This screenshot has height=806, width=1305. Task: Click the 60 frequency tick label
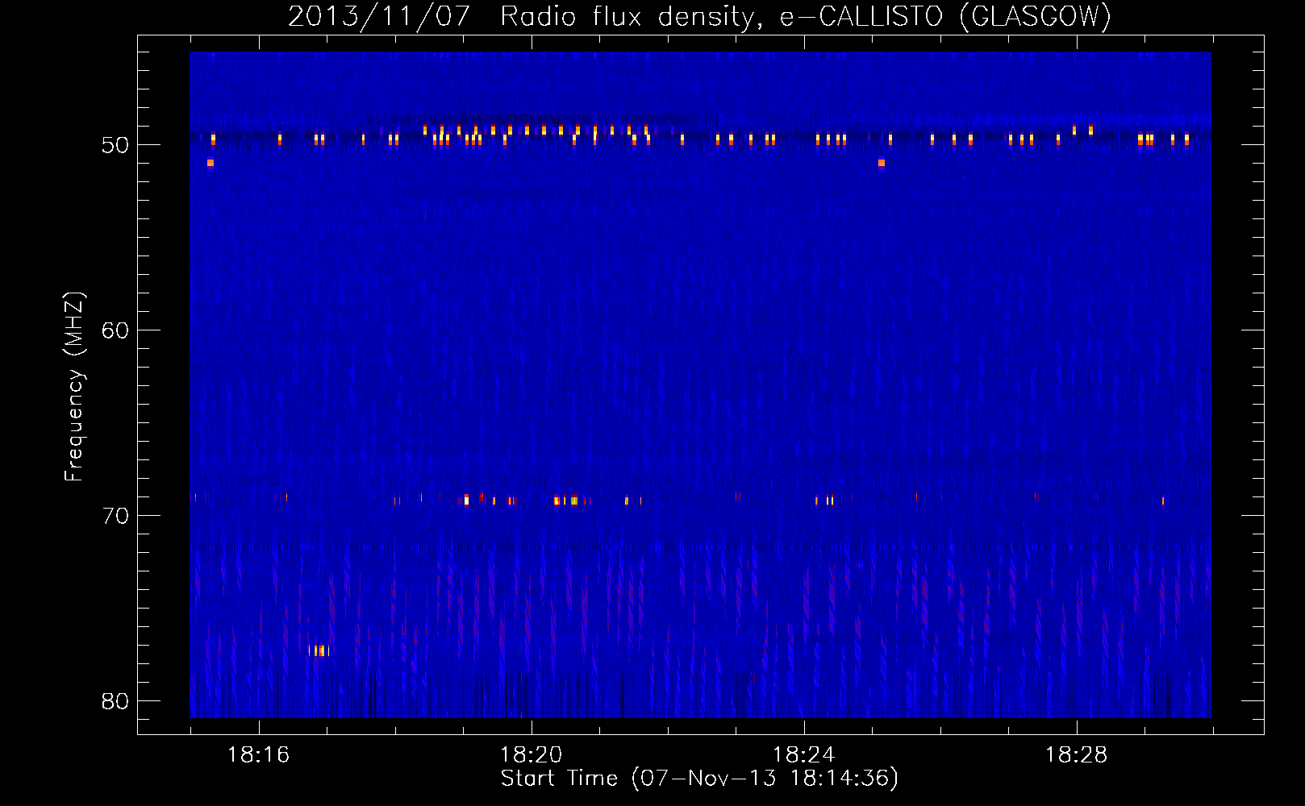pos(115,330)
